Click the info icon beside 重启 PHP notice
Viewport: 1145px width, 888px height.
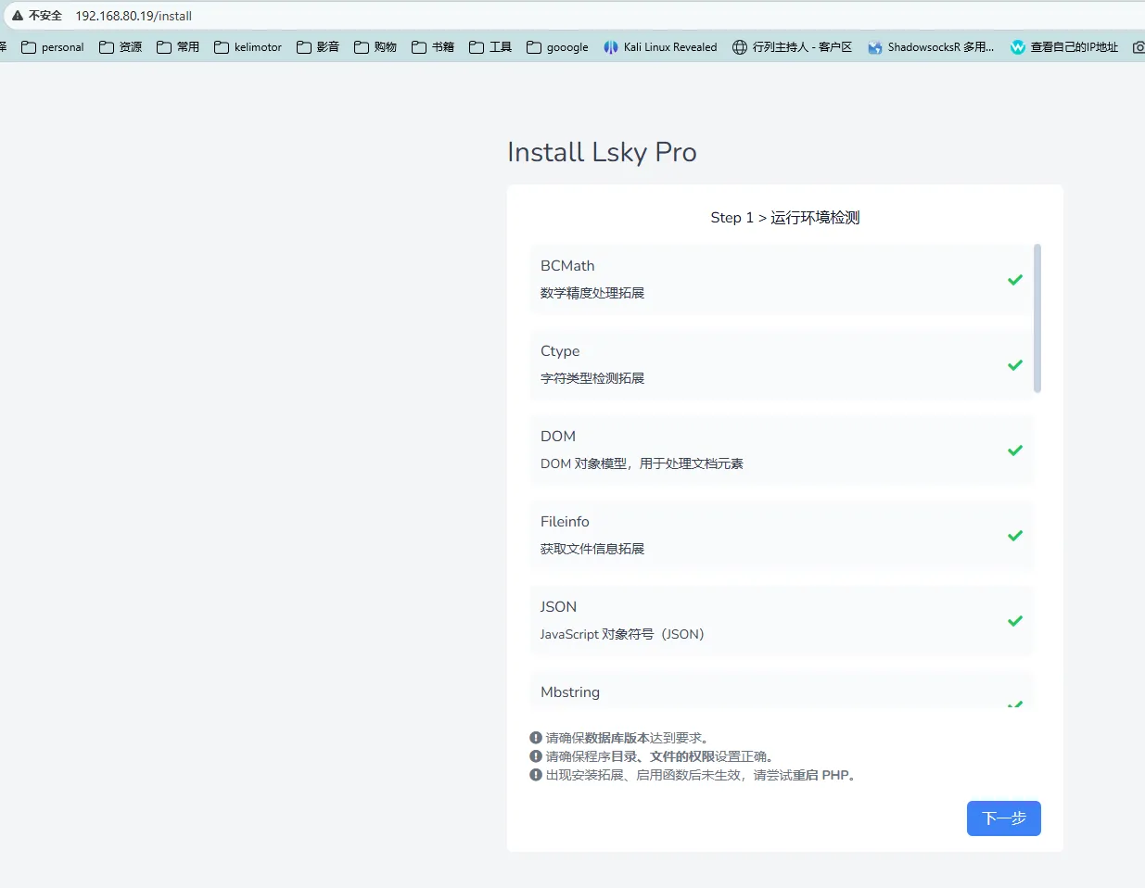tap(536, 775)
